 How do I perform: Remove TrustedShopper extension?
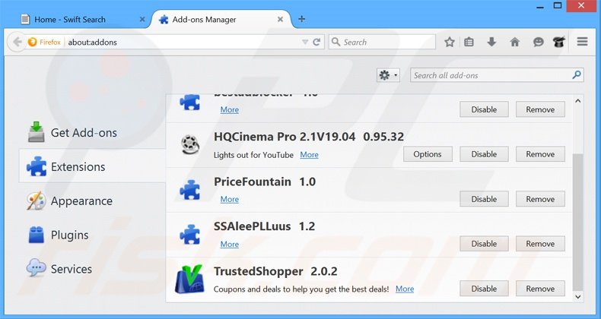[x=540, y=289]
